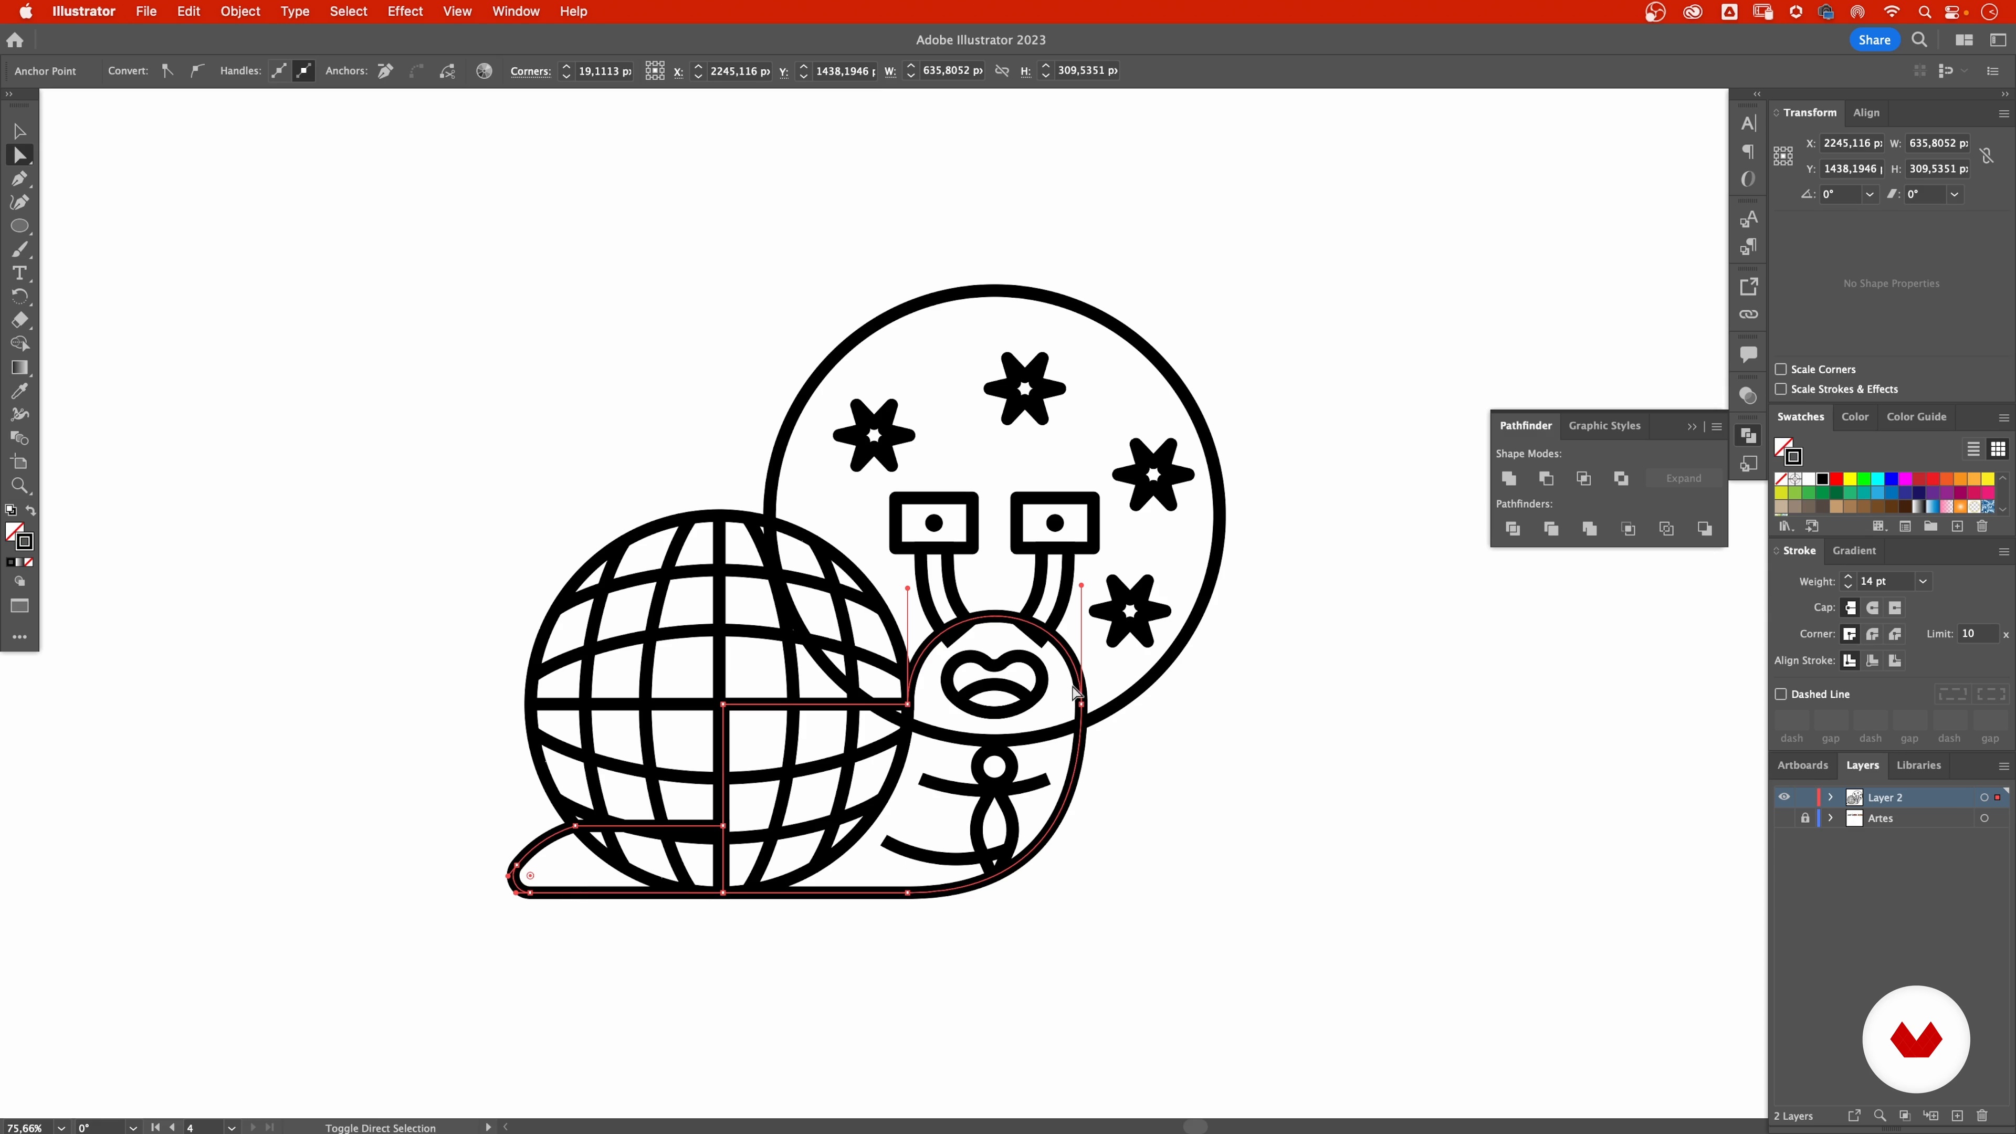Select the Eyedropper tool
Screen dimensions: 2016x1134
pos(19,391)
